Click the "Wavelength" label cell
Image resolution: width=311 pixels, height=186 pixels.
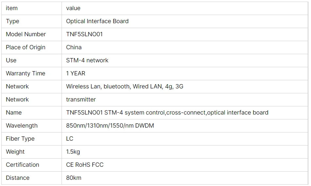coord(22,126)
